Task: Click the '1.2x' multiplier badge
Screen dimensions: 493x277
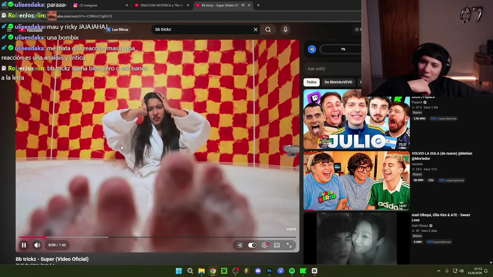Action: pos(431,180)
